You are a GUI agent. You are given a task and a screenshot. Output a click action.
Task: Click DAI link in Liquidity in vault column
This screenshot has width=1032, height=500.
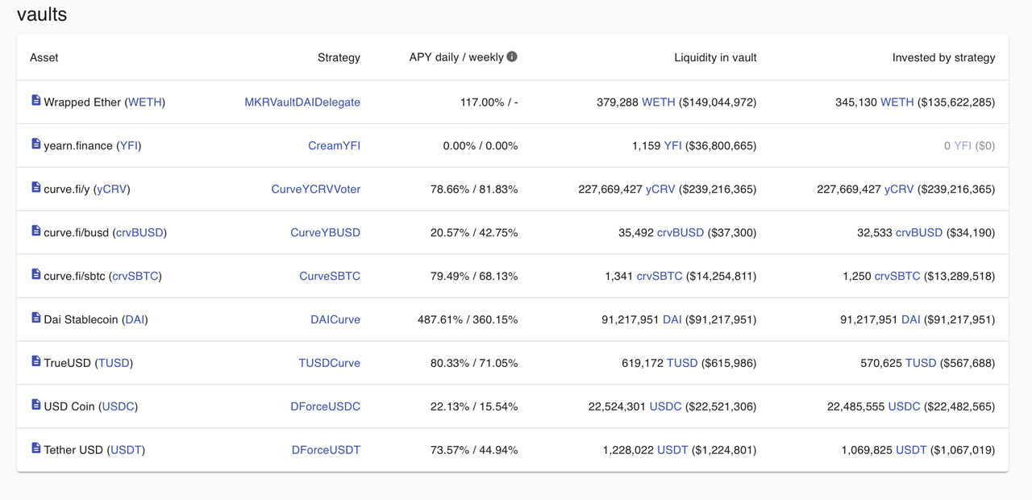pyautogui.click(x=672, y=320)
